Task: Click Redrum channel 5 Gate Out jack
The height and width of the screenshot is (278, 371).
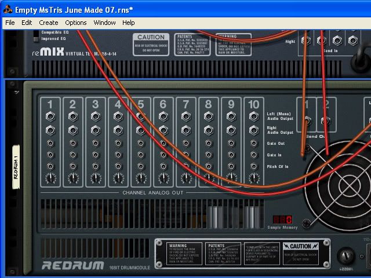Action: pyautogui.click(x=141, y=143)
